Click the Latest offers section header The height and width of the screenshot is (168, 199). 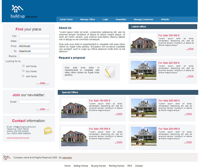coord(163,27)
